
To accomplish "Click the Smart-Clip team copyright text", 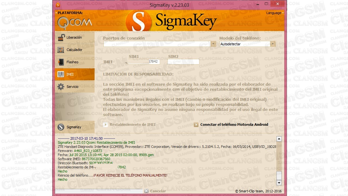I will [x=258, y=191].
